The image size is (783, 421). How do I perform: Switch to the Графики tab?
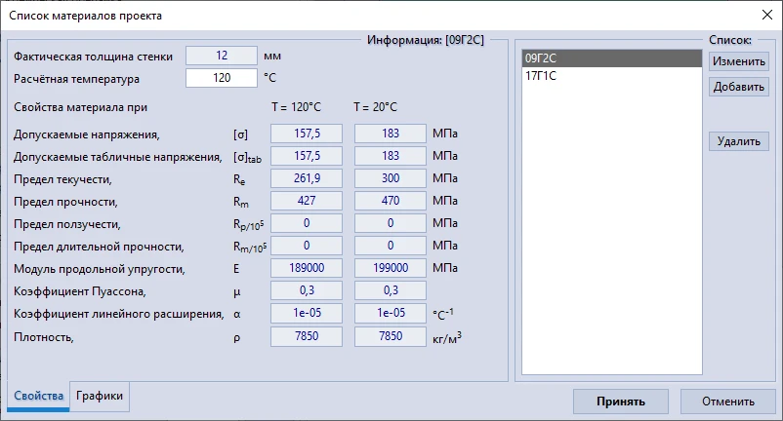[x=102, y=396]
